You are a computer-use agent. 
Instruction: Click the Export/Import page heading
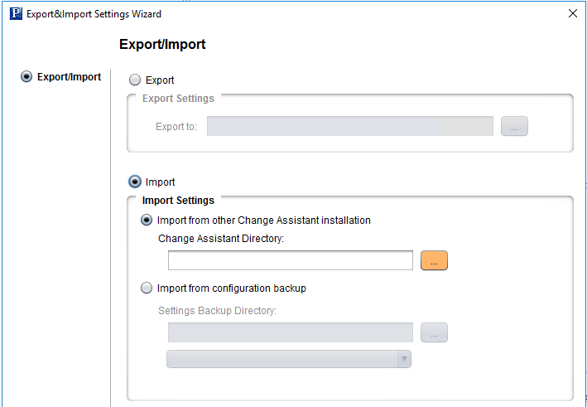point(162,44)
